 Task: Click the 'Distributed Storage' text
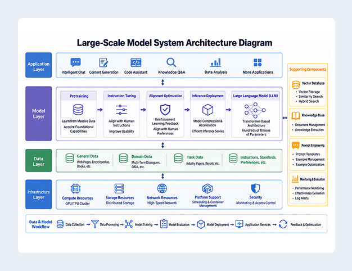click(120, 203)
